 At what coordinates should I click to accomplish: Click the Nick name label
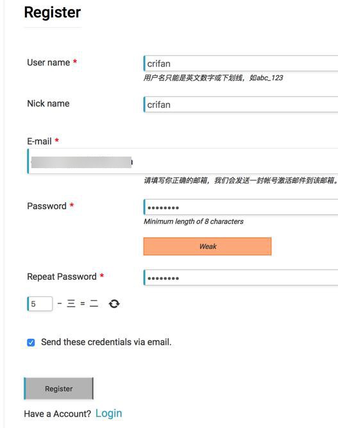tap(48, 103)
